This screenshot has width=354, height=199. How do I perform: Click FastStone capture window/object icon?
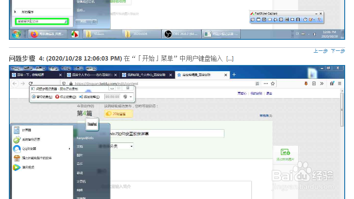[264, 19]
